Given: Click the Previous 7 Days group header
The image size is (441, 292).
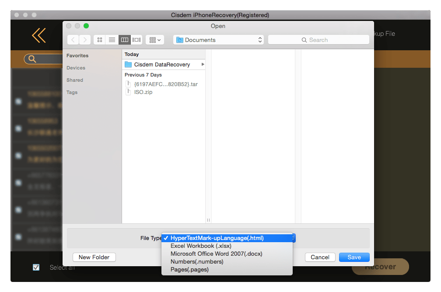Looking at the screenshot, I should pos(164,75).
